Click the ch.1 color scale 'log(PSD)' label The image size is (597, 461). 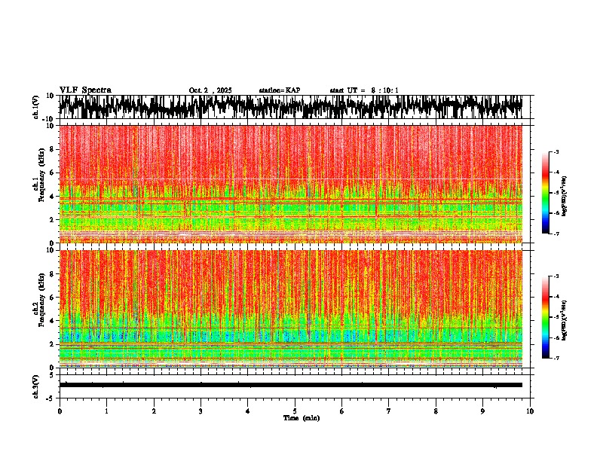point(565,197)
